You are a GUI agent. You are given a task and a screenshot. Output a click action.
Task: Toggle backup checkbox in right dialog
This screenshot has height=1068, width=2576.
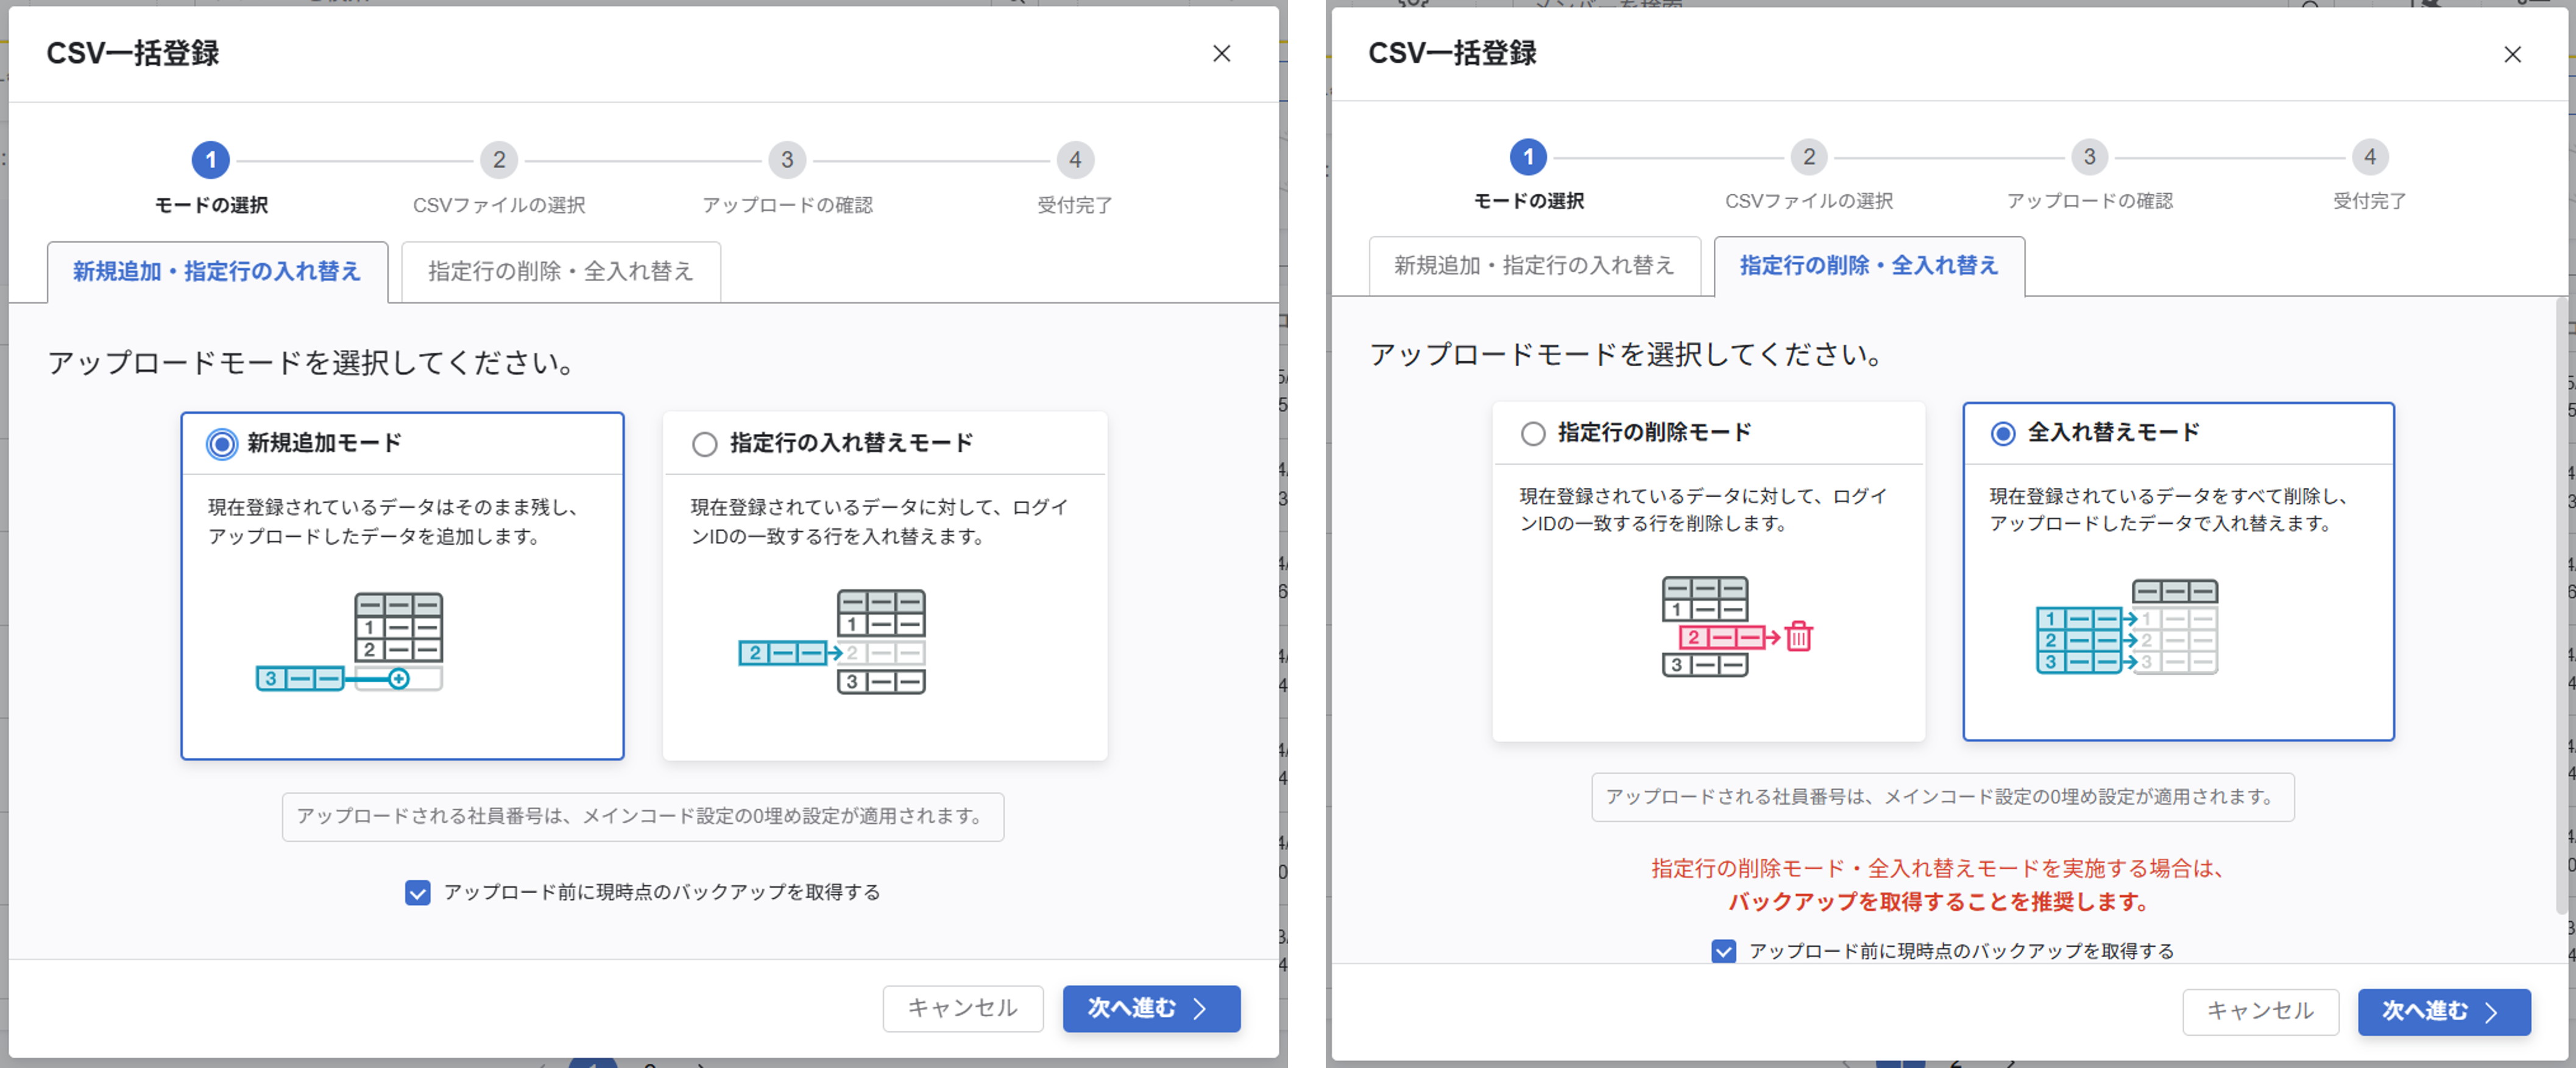click(x=1724, y=951)
